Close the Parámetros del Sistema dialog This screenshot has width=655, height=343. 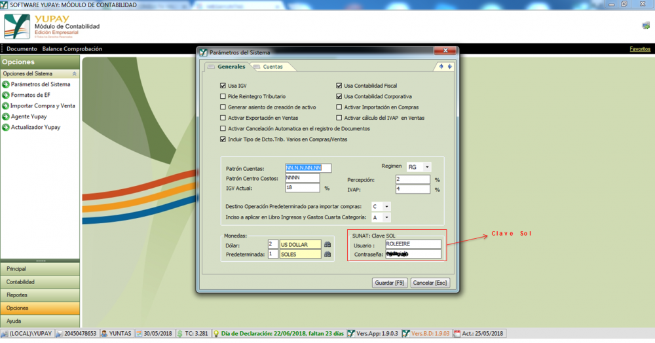[445, 50]
